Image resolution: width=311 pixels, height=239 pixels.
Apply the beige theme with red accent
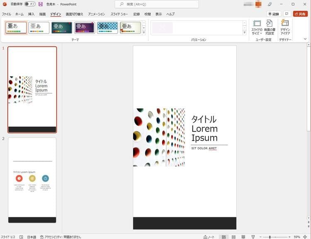point(130,27)
